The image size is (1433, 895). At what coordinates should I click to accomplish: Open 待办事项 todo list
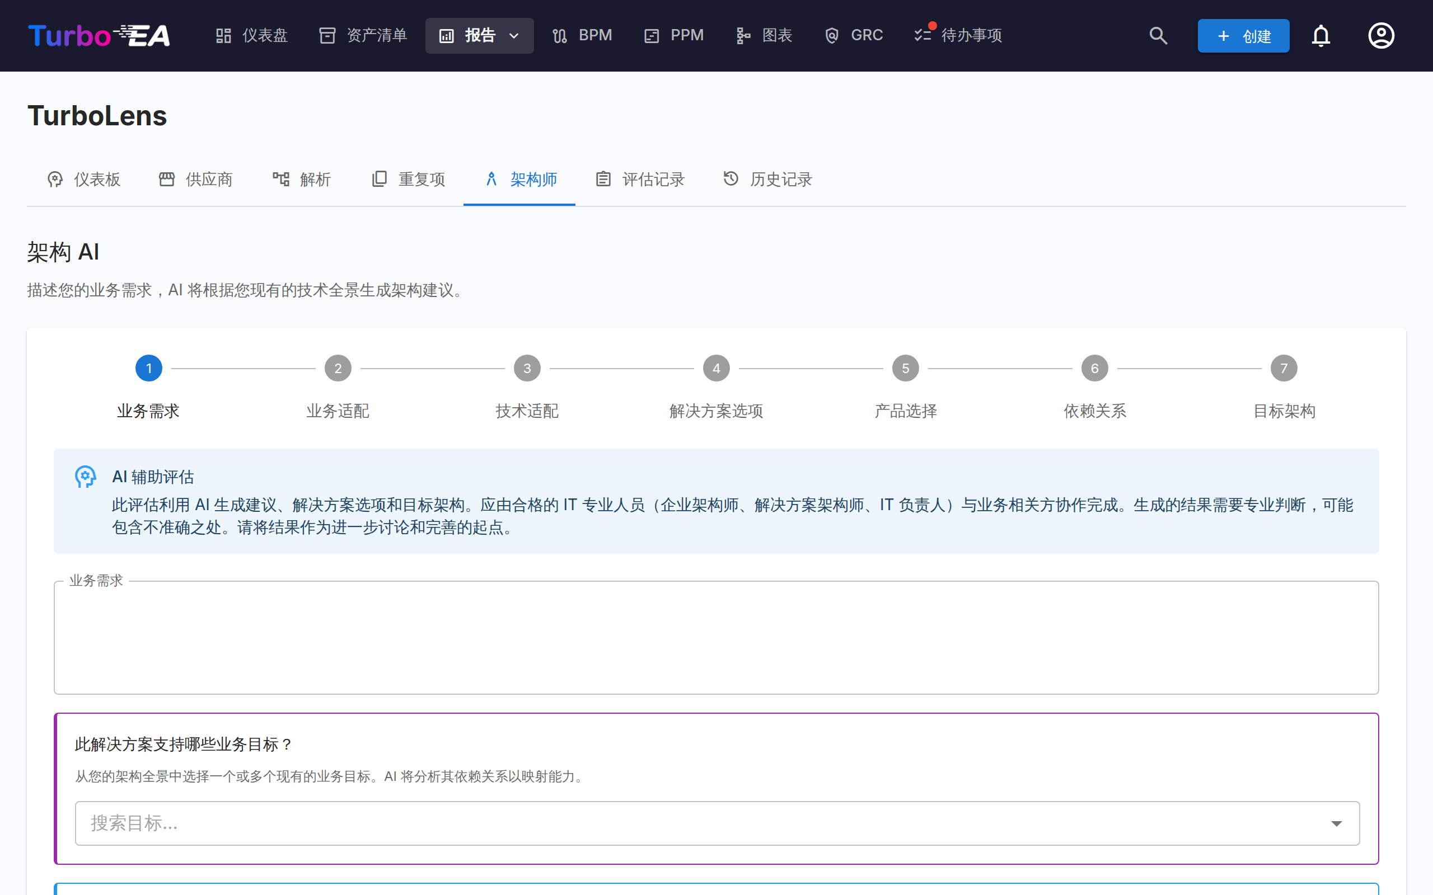[958, 35]
